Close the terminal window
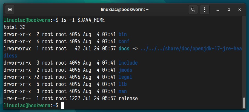The width and height of the screenshot is (249, 112). pyautogui.click(x=240, y=10)
